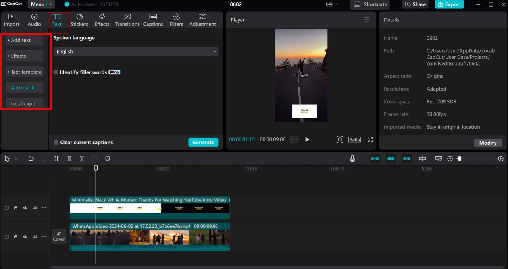Open the Adjustment panel

(x=202, y=20)
